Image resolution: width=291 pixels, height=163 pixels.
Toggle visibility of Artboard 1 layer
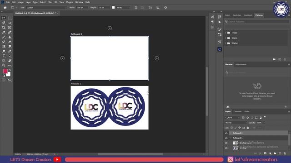(x=226, y=138)
